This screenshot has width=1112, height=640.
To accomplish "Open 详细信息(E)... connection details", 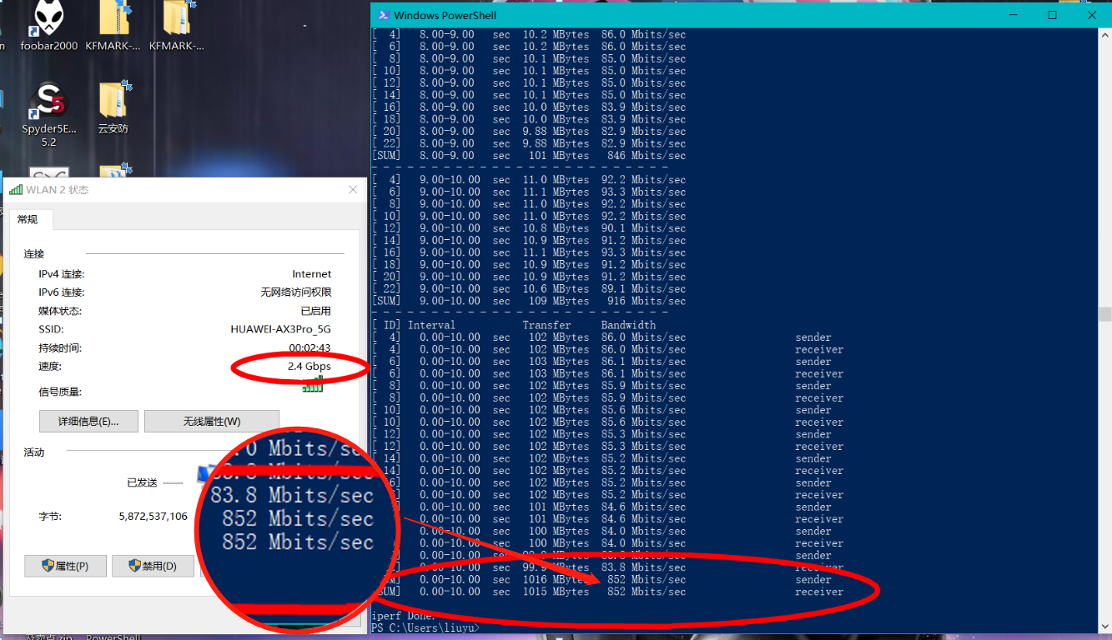I will pyautogui.click(x=88, y=422).
